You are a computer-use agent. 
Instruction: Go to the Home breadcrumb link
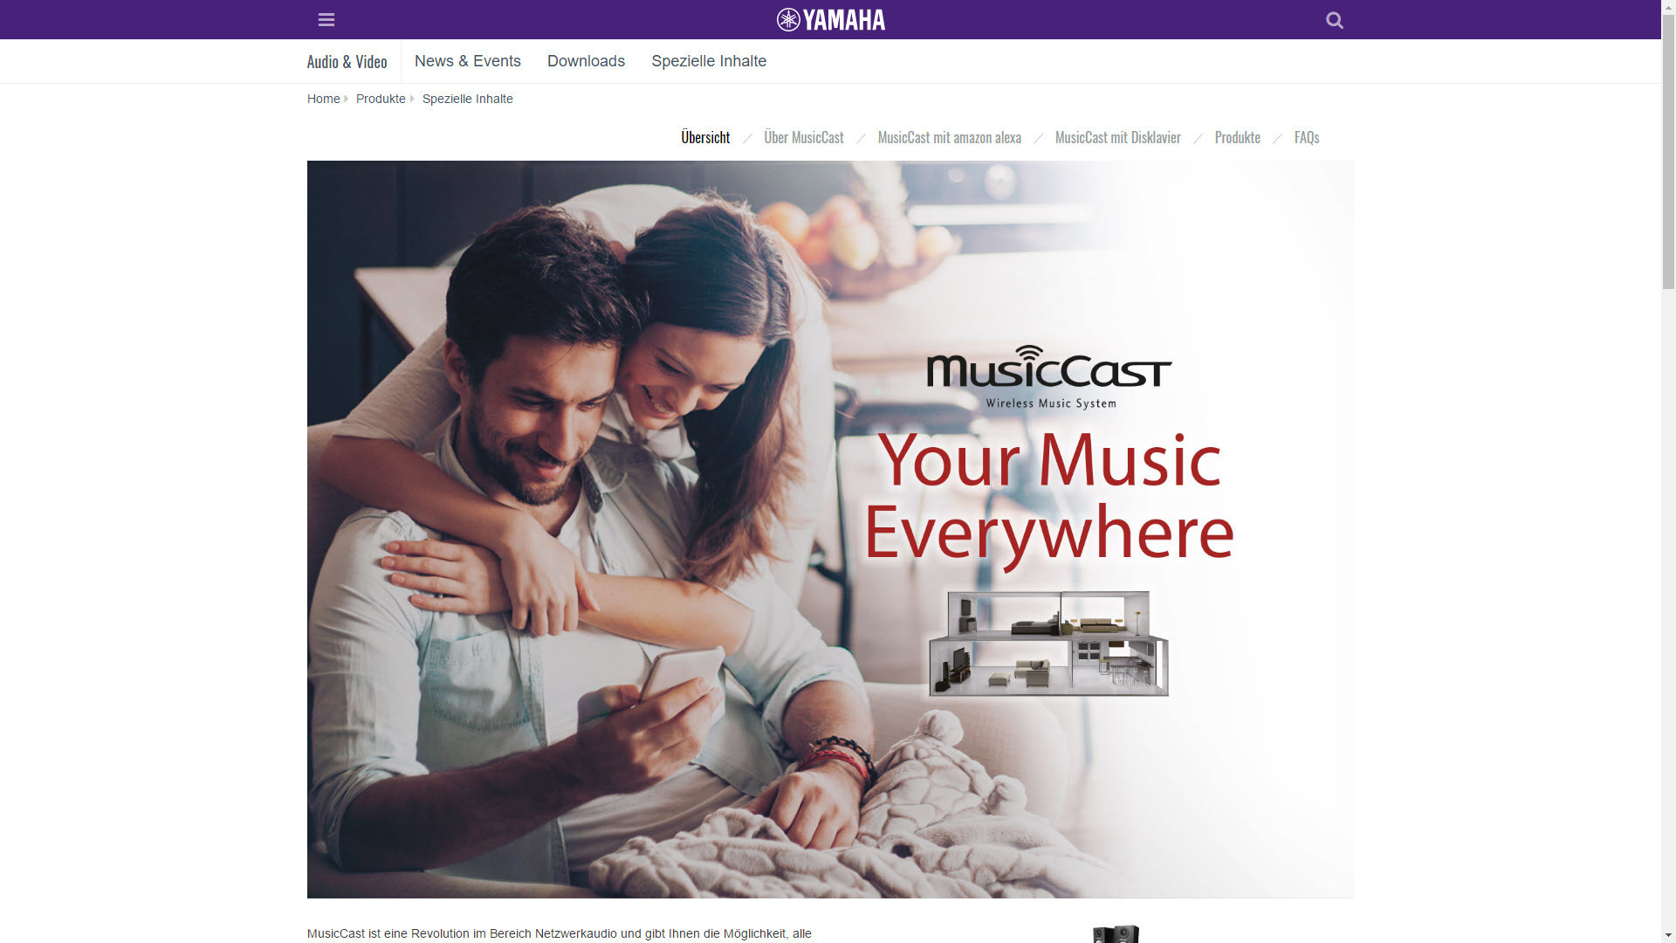(x=323, y=99)
